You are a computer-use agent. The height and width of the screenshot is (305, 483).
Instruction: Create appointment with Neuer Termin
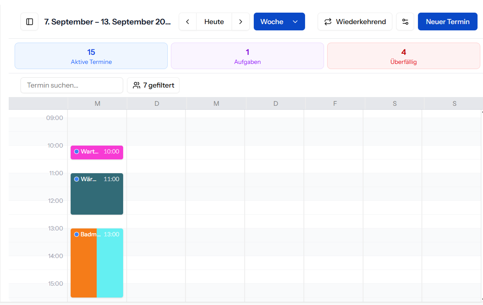(447, 22)
